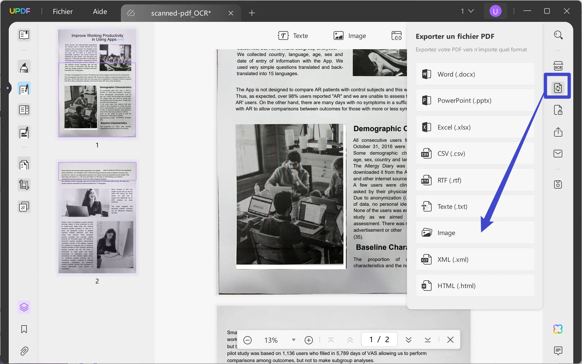
Task: Expand the zoom percentage dropdown
Action: [x=293, y=340]
